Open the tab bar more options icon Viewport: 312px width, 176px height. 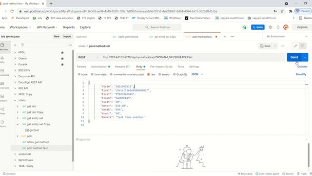click(233, 37)
